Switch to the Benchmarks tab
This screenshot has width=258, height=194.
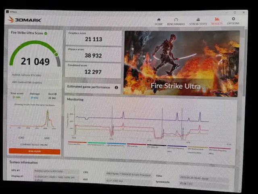pyautogui.click(x=176, y=21)
